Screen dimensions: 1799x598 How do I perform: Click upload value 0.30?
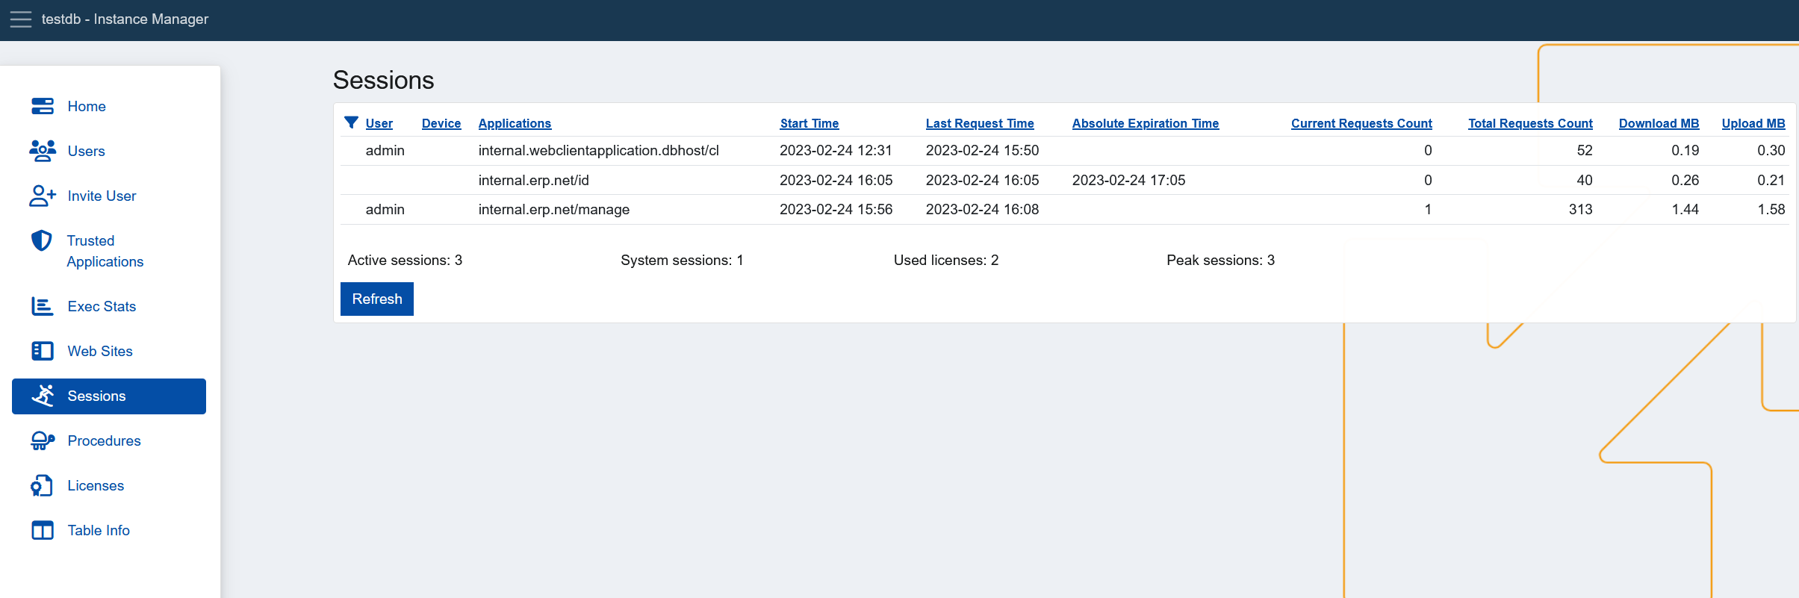pos(1771,150)
